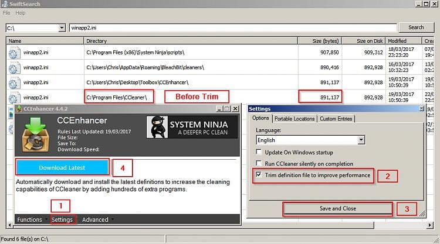Minimize the CCEnhancer window
The image size is (440, 244).
point(219,109)
